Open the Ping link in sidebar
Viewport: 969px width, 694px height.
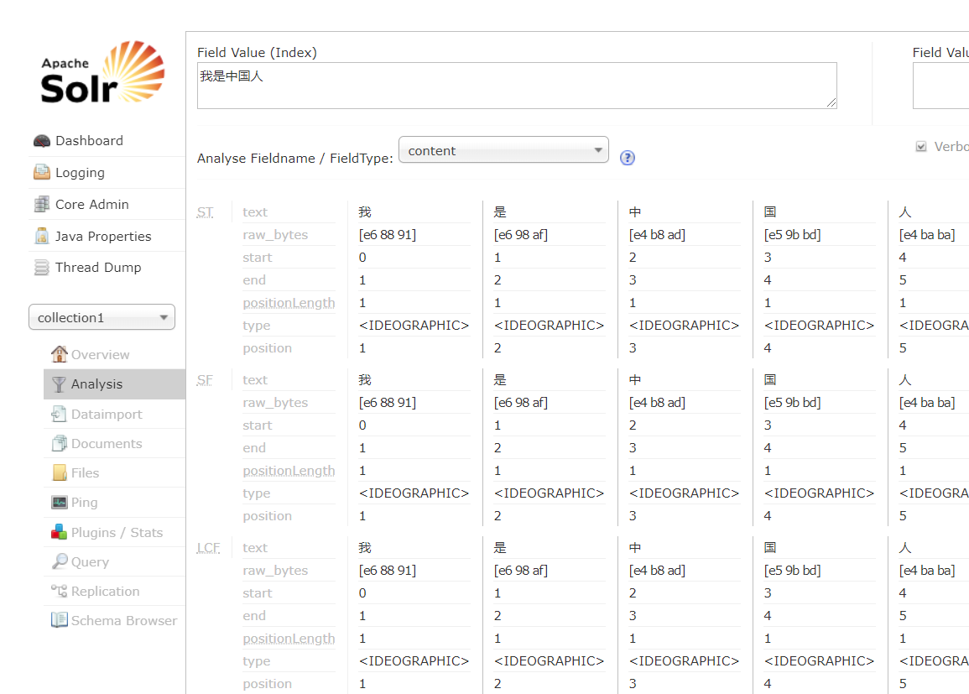point(85,503)
